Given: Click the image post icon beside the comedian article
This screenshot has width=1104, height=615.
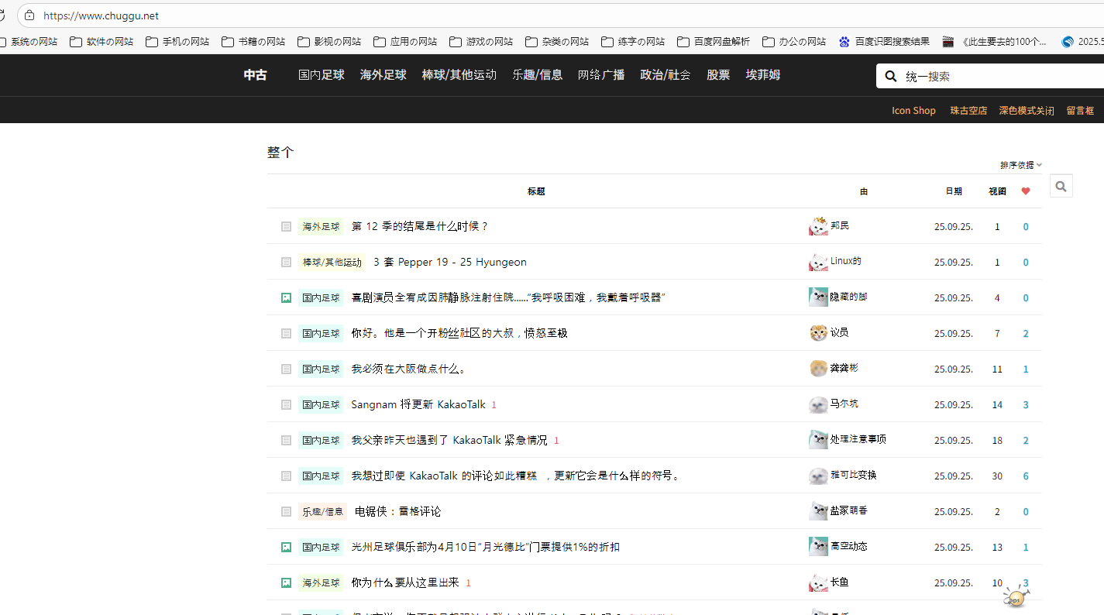Looking at the screenshot, I should 286,298.
